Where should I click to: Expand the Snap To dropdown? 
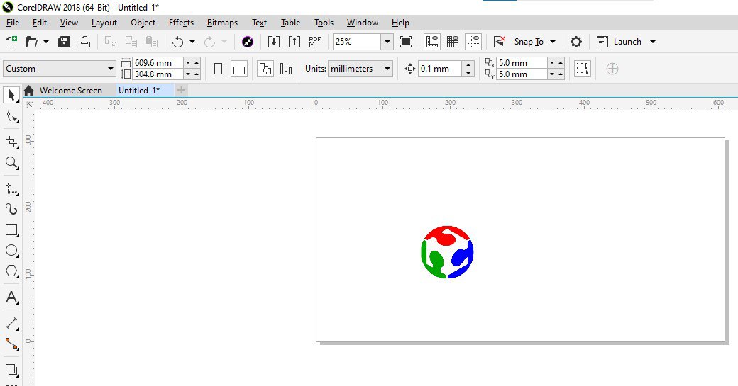[553, 42]
